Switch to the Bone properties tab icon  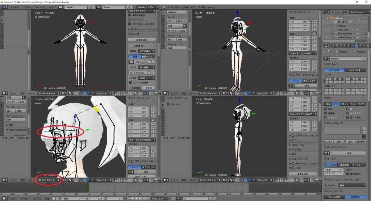360,46
